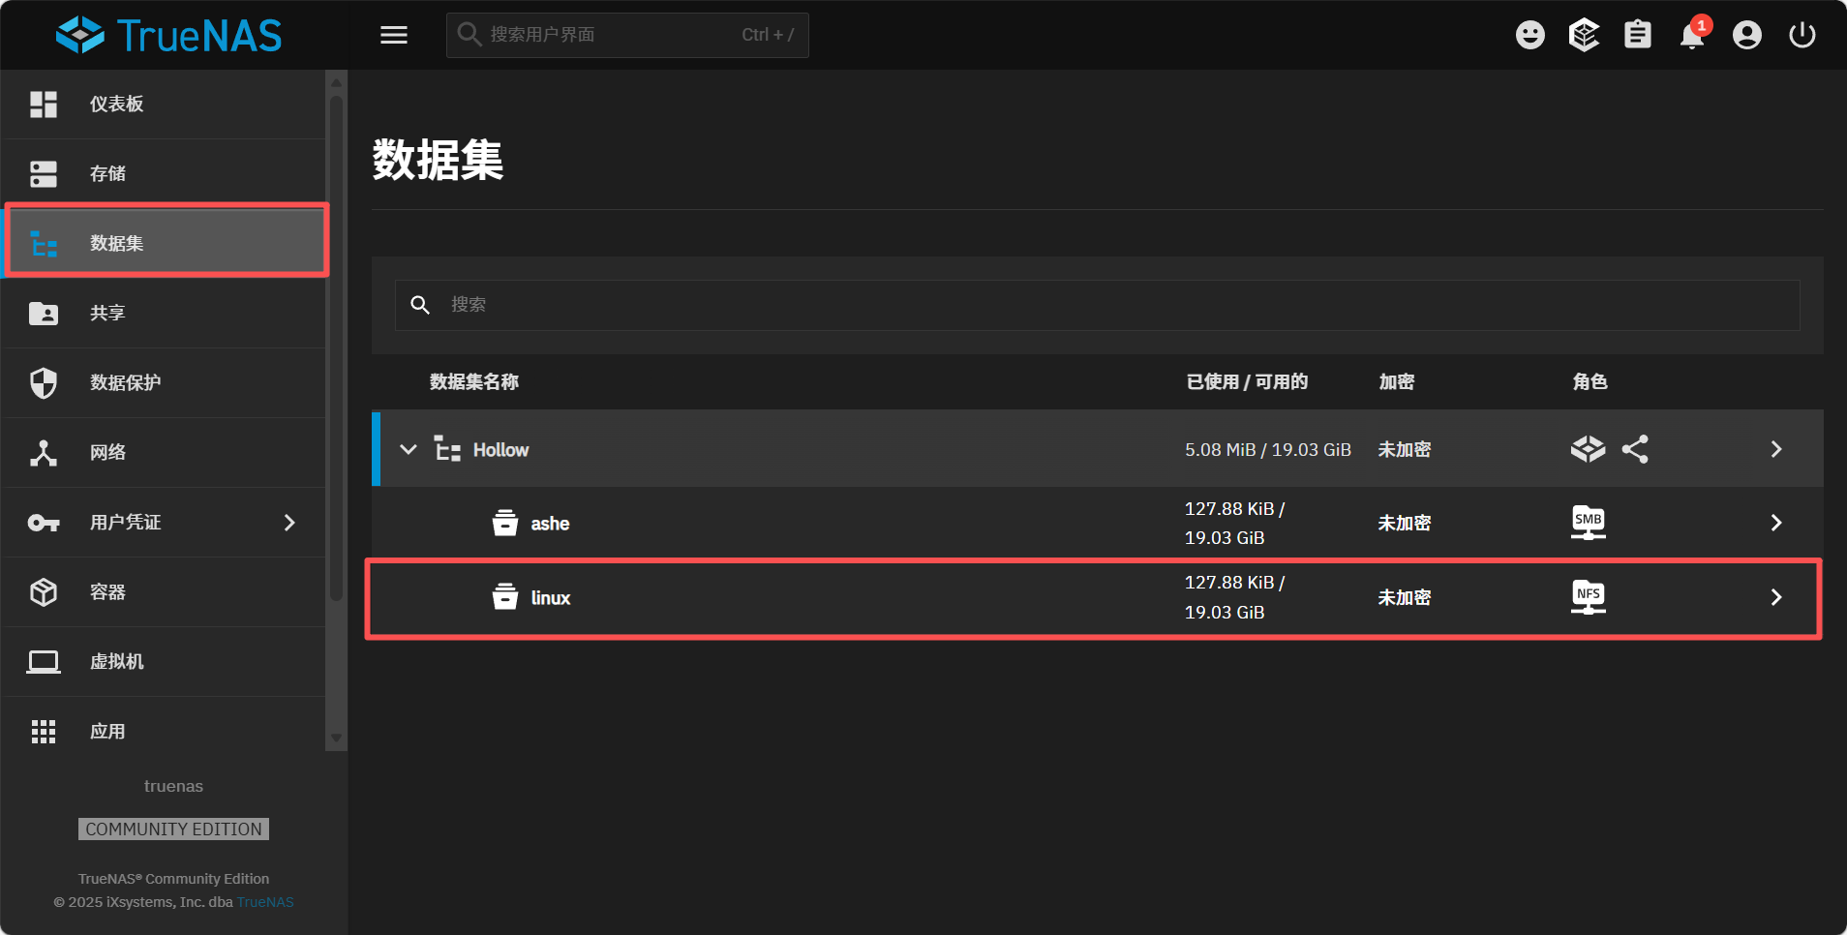Click the power button icon
Screen dimensions: 1847x935
click(1802, 35)
